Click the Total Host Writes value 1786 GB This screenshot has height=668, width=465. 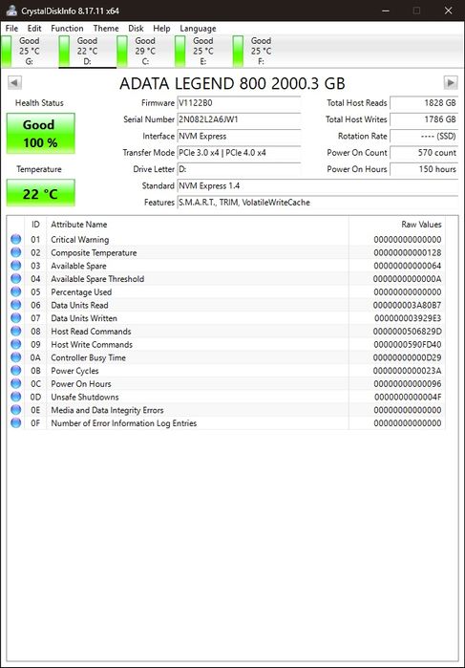tap(424, 119)
